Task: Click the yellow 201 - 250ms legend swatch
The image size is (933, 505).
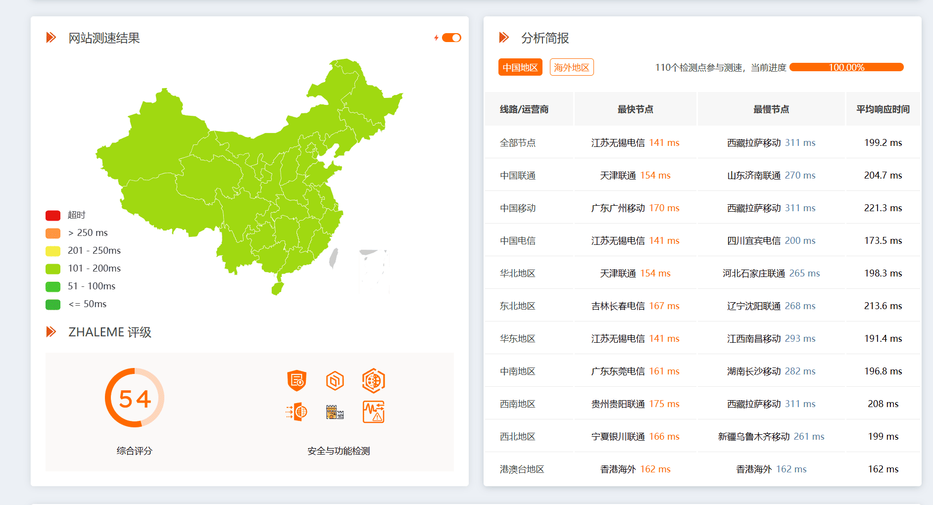Action: [x=53, y=251]
